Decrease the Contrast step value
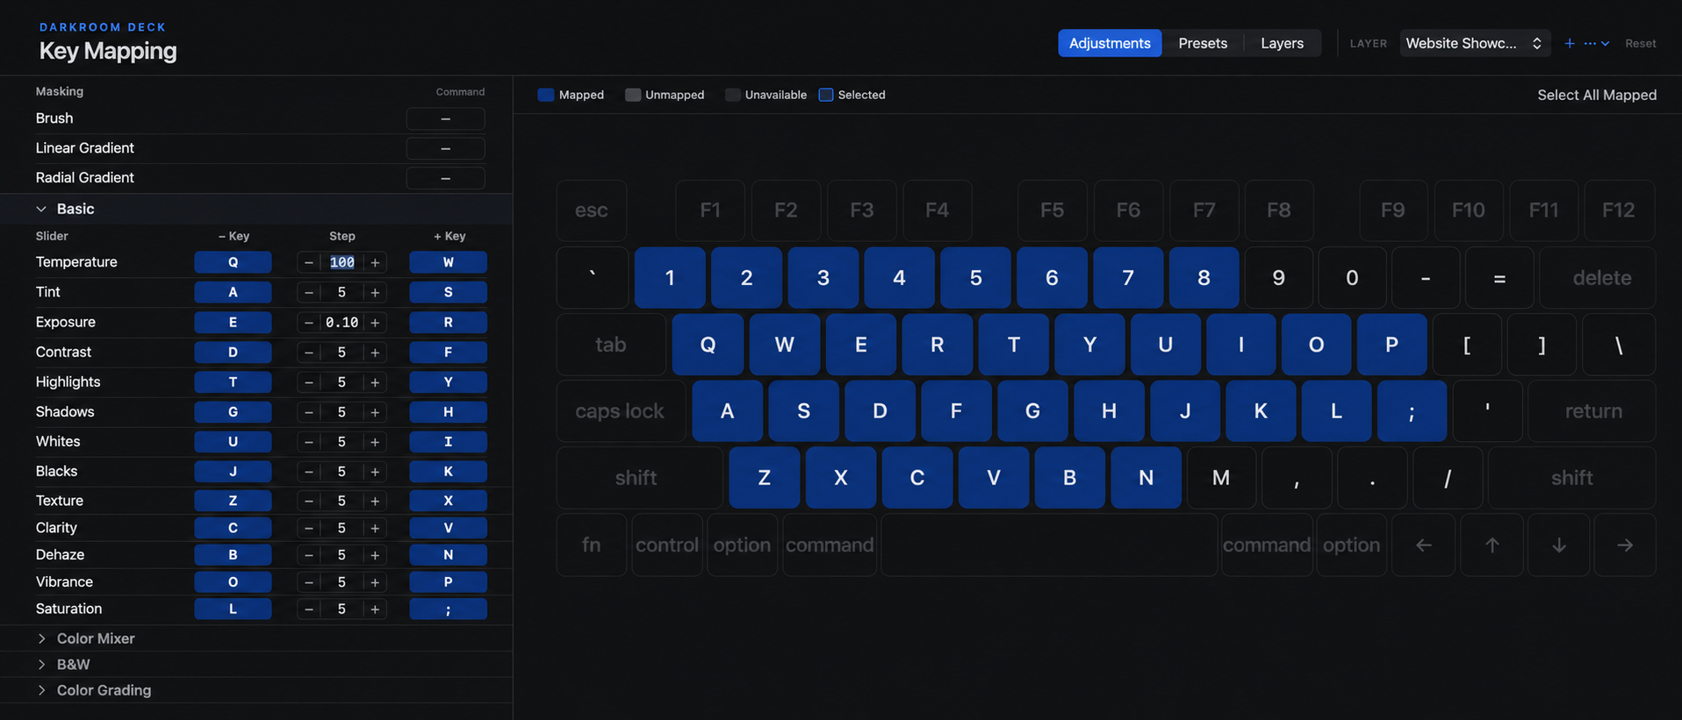The width and height of the screenshot is (1682, 720). [308, 353]
